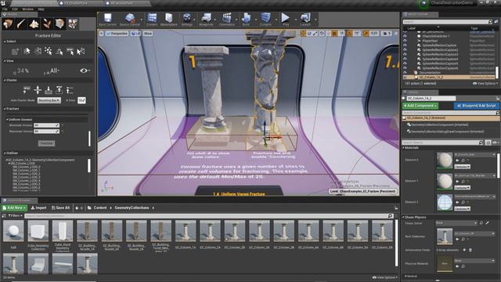Click the Compile toolbar icon

pos(265,20)
